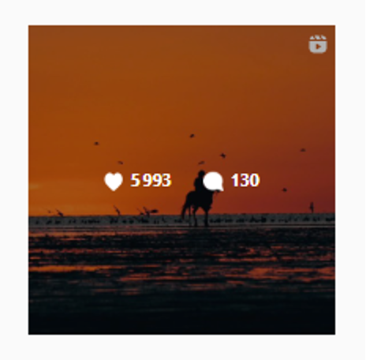Screen dimensions: 366x360
Task: Click the bird to the right of 130
Action: pyautogui.click(x=285, y=189)
